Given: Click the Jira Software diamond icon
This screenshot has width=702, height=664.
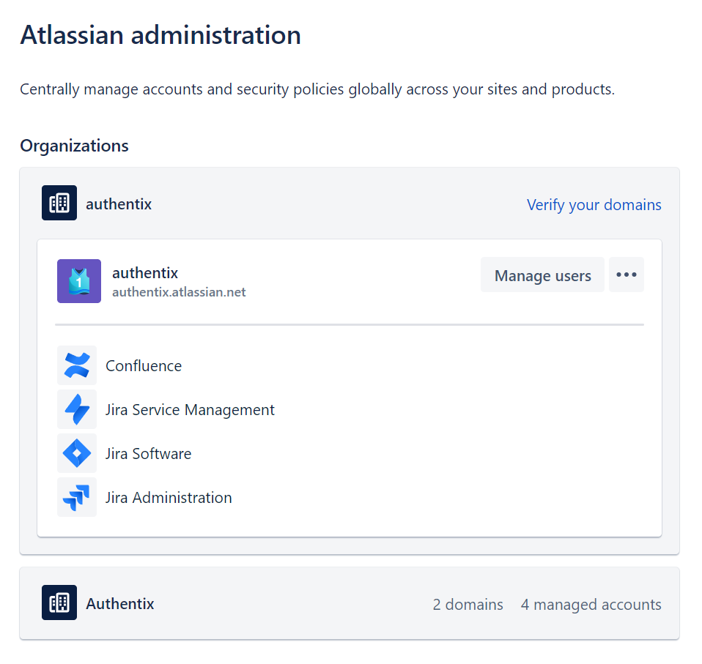Looking at the screenshot, I should [76, 453].
